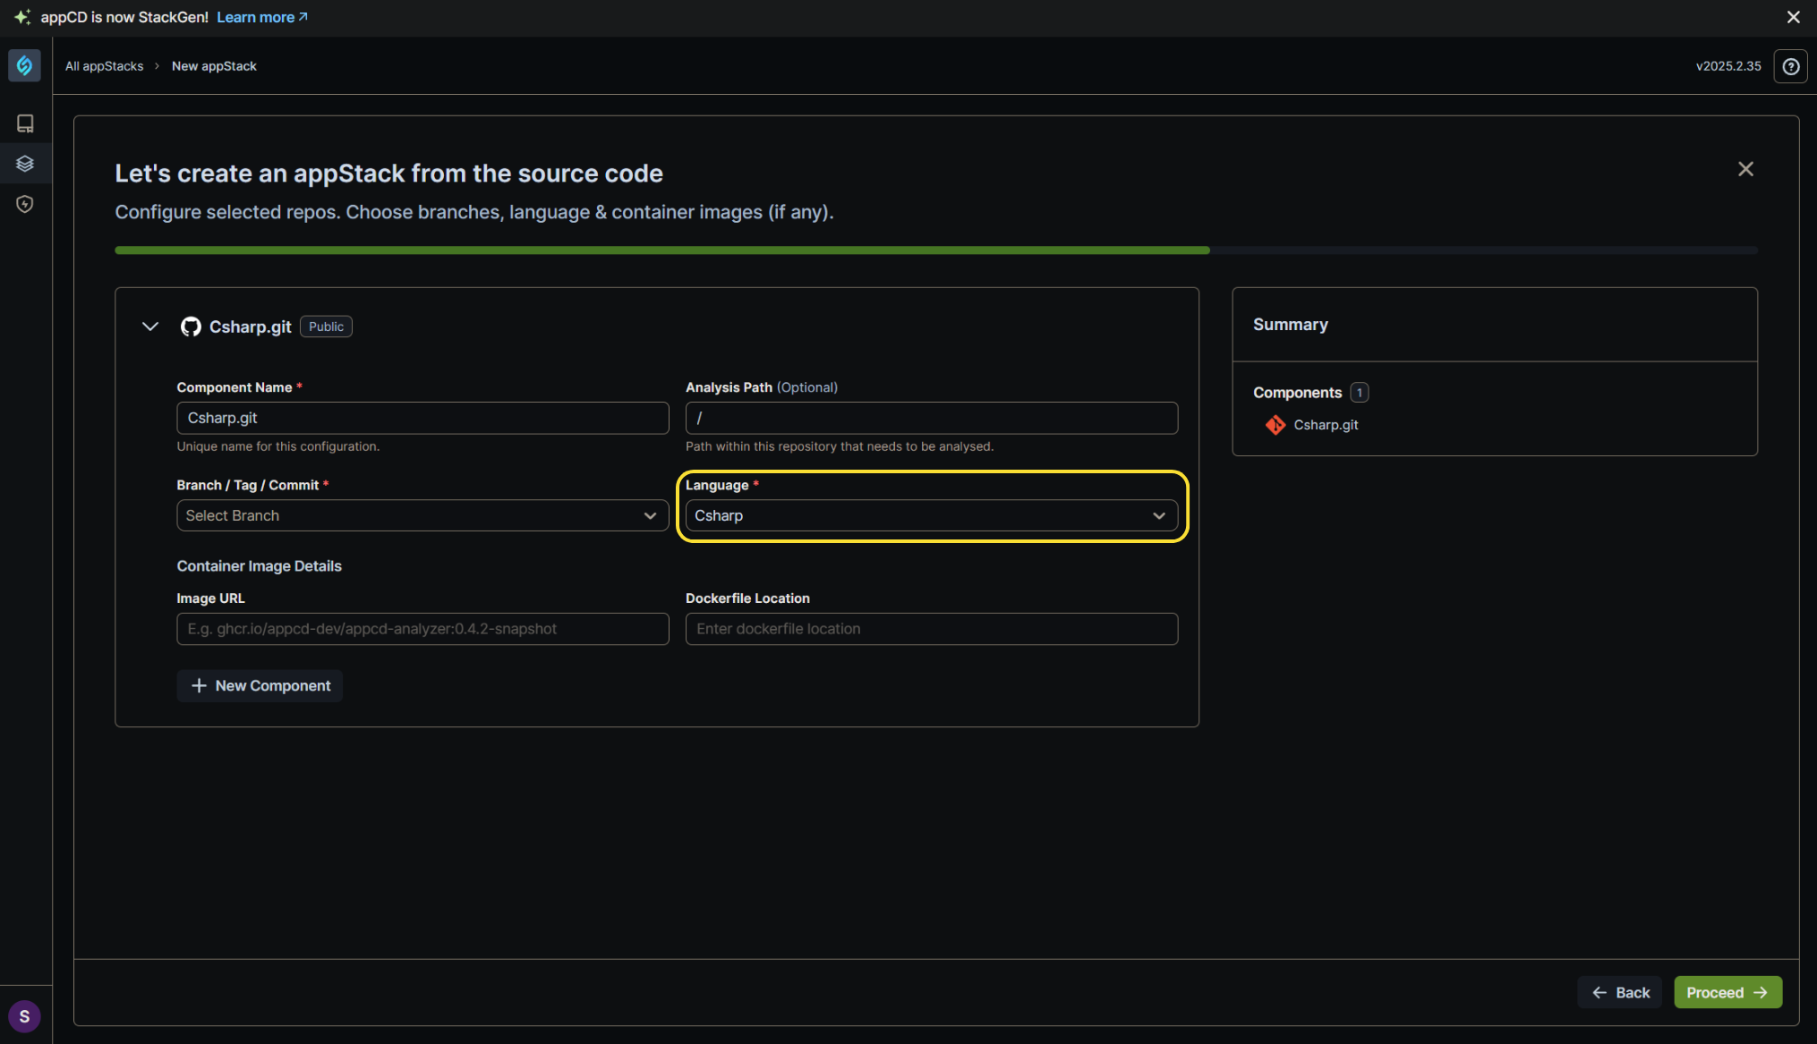
Task: Click the git icon in Summary components
Action: click(x=1275, y=425)
